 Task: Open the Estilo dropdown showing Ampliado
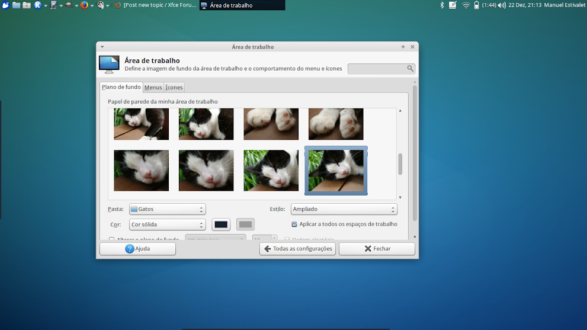click(x=344, y=209)
